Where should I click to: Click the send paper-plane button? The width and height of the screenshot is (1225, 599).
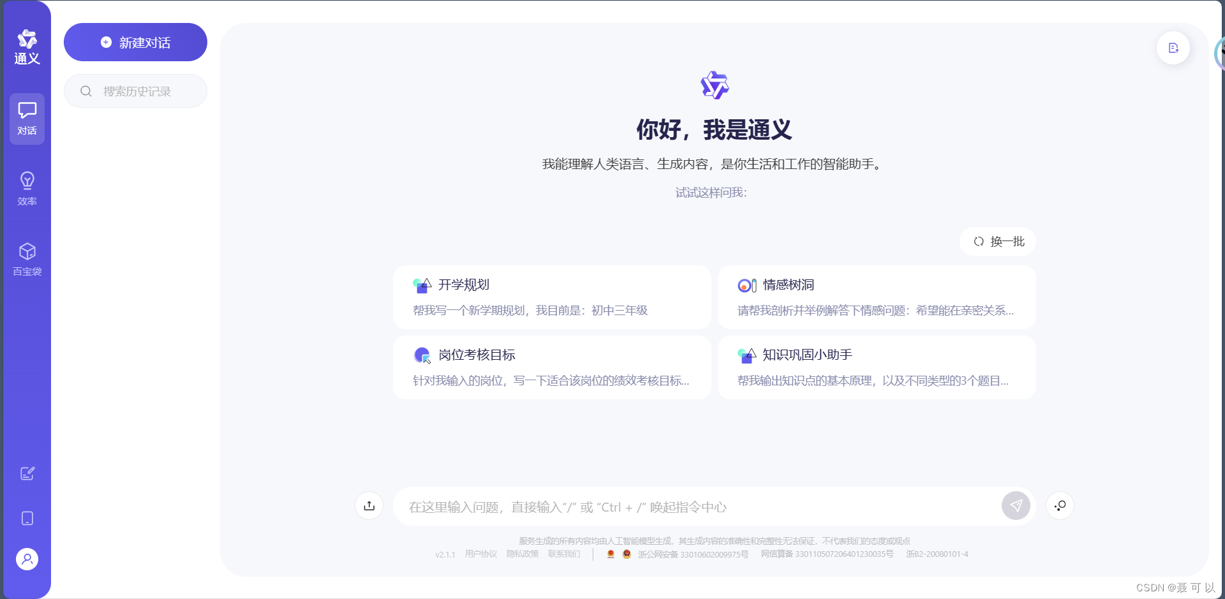coord(1016,506)
